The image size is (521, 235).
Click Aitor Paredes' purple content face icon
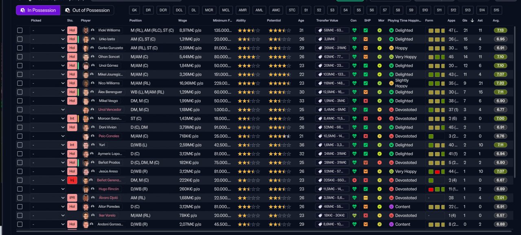tap(392, 207)
